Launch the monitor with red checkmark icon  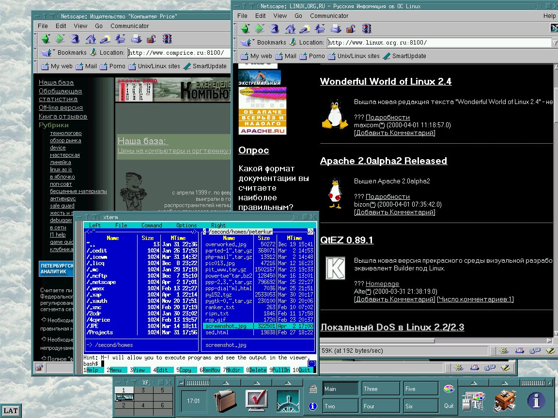tap(257, 400)
